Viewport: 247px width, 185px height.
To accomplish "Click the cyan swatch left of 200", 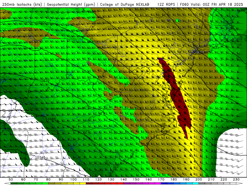I will click(x=196, y=183).
